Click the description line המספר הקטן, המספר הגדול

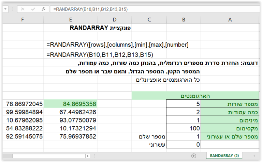tap(133, 71)
